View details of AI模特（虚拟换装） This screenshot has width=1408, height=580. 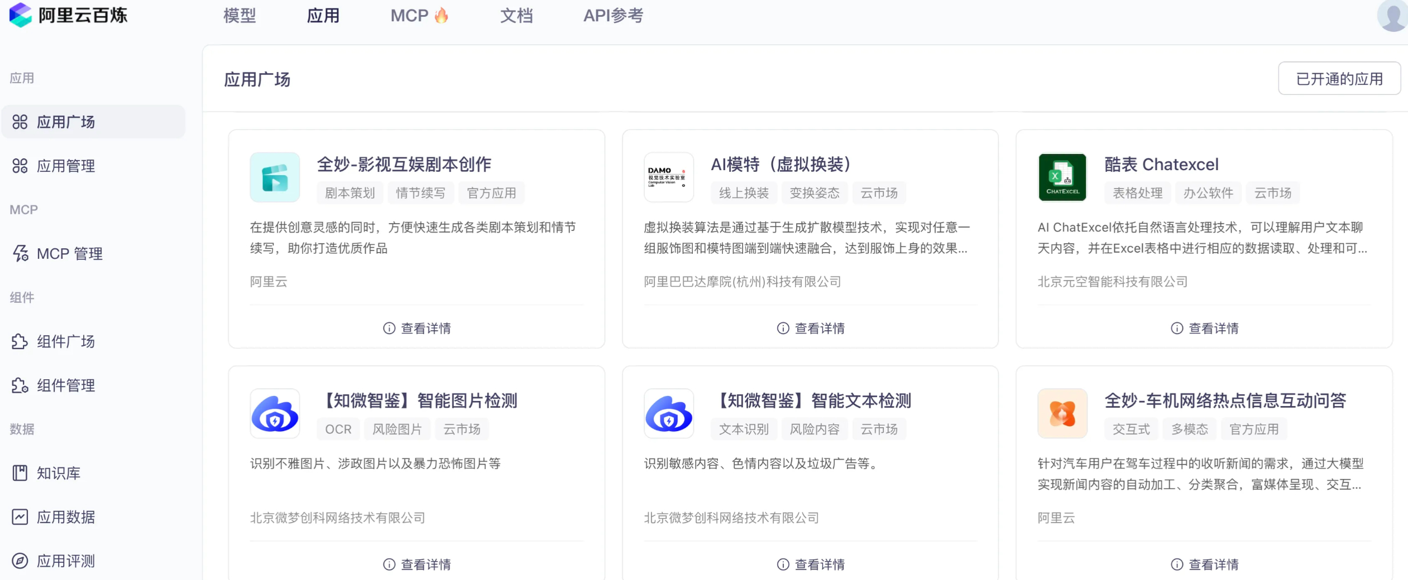click(811, 328)
